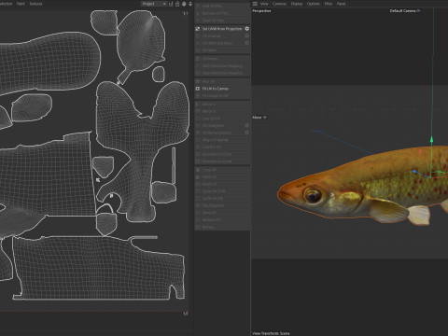
Task: Click the Fit Canvas to UV command
Action: (x=222, y=95)
